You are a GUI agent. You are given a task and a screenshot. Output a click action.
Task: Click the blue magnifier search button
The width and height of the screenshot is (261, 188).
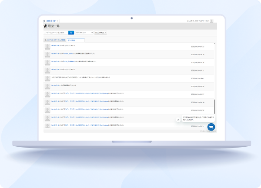(x=71, y=33)
